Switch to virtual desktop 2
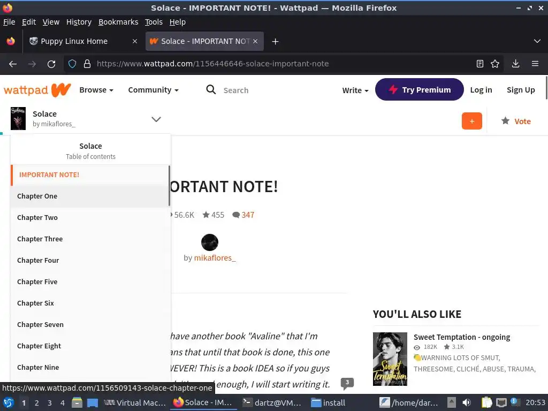Screen dimensions: 548x411 37,403
